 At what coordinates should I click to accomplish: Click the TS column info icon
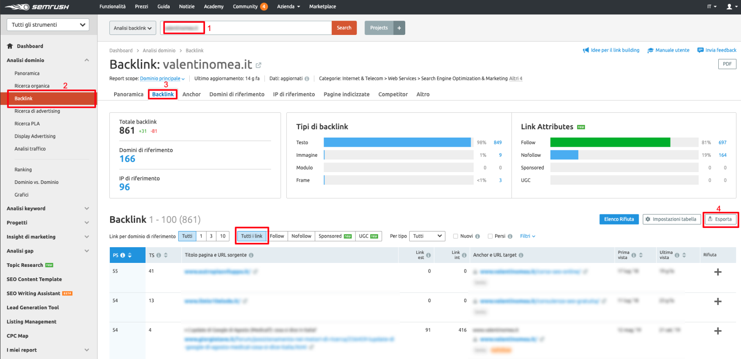(159, 255)
